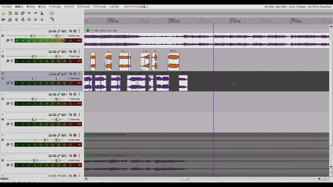The height and width of the screenshot is (187, 333).
Task: Click track 1 volume fader
Action: 33,36
